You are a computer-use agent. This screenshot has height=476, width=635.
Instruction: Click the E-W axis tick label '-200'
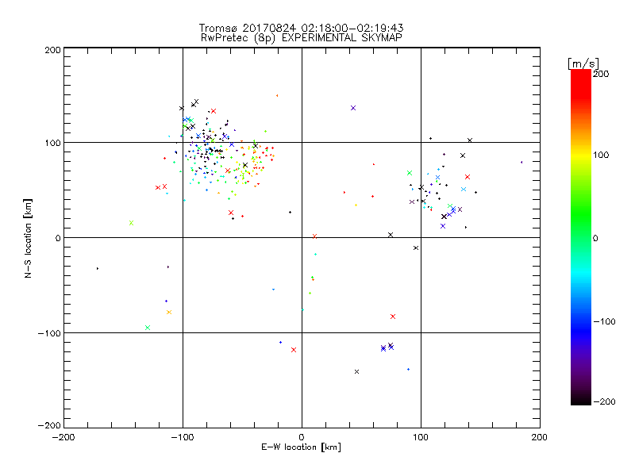pos(63,437)
